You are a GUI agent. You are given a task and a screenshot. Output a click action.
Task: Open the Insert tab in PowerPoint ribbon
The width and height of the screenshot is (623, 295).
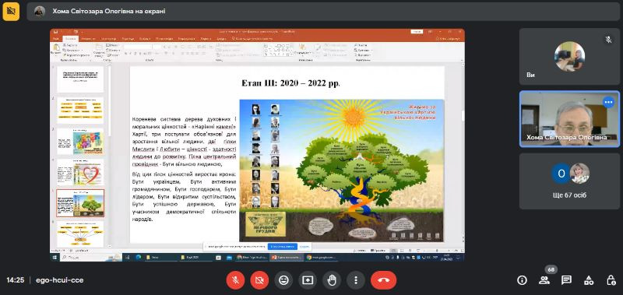point(88,38)
